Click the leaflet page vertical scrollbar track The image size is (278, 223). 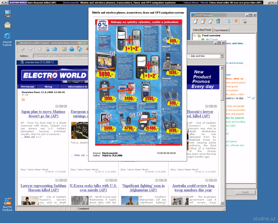(222, 145)
